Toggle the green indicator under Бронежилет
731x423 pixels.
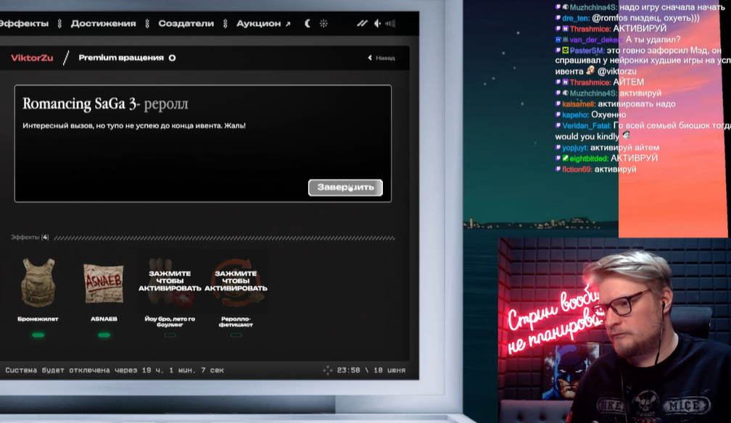(38, 335)
